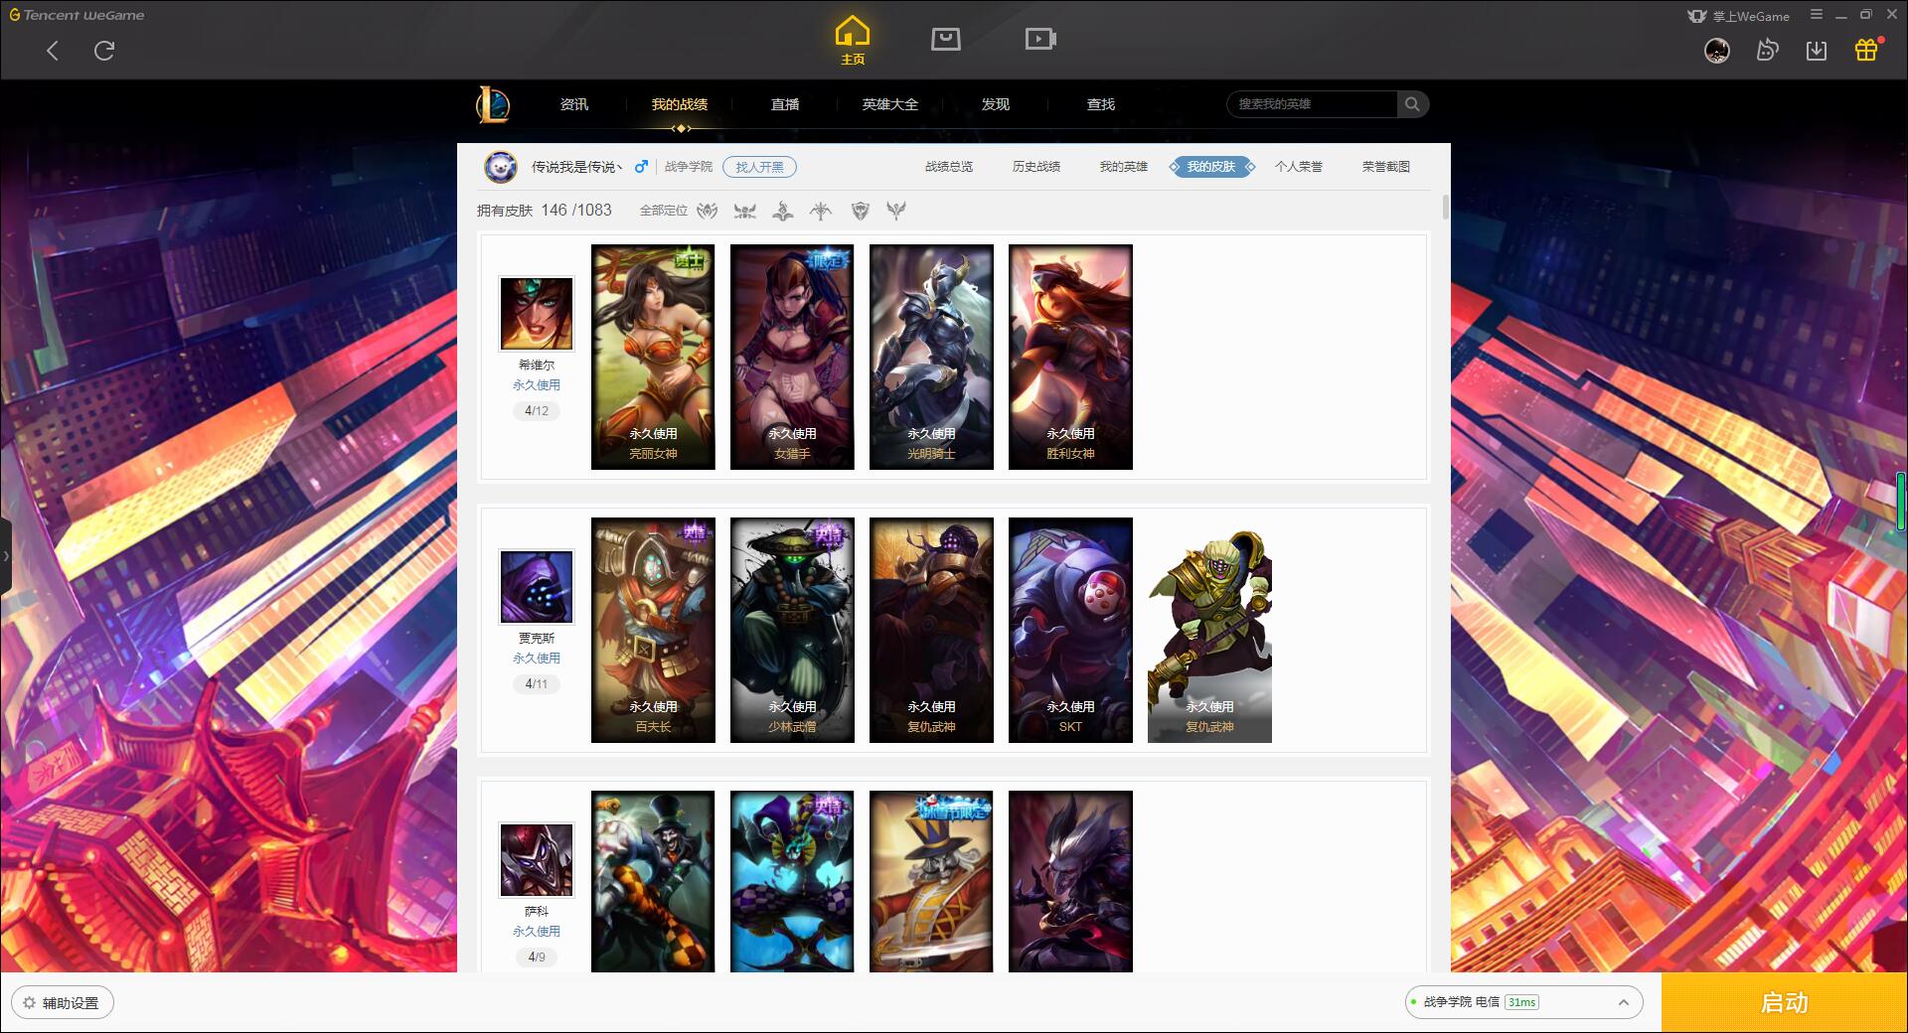Select the 我的皮肤 sub-tab
The image size is (1908, 1033).
coord(1211,167)
